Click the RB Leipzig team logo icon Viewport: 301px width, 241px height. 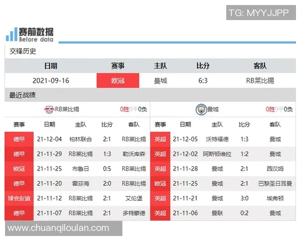tap(49, 109)
